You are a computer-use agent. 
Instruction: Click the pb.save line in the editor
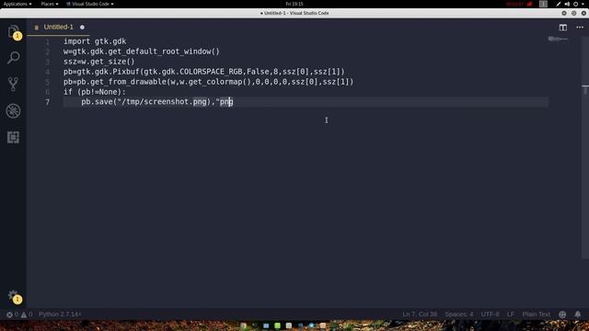click(x=157, y=102)
